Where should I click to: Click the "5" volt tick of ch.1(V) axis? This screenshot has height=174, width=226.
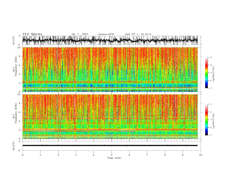pos(20,36)
